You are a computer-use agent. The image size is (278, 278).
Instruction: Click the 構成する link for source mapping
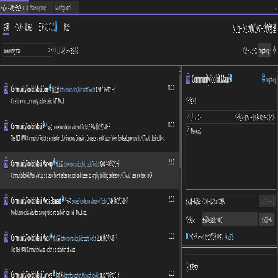[x=229, y=236]
